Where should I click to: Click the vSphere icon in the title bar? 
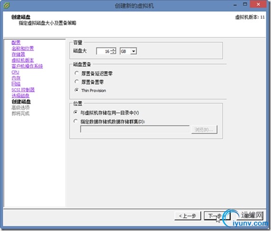(x=7, y=6)
